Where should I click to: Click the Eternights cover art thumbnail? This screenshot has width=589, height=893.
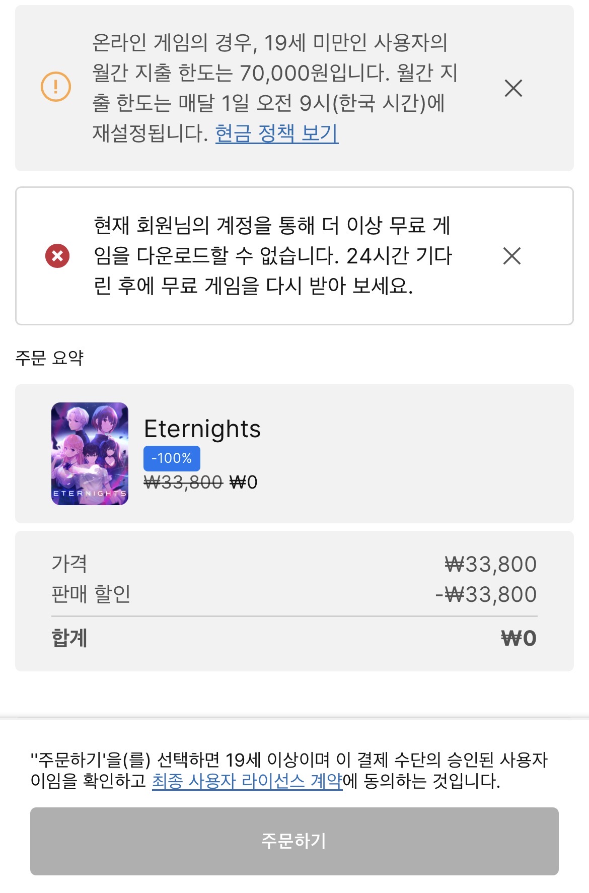90,453
